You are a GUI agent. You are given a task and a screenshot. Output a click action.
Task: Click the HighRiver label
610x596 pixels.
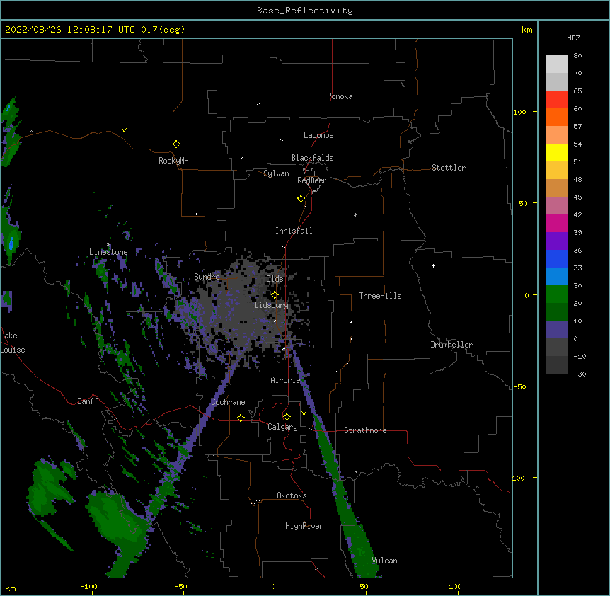point(304,526)
